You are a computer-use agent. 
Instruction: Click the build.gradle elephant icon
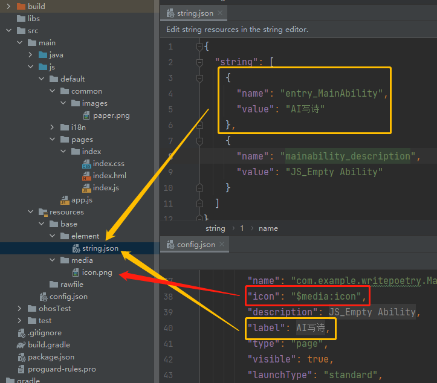(x=21, y=345)
